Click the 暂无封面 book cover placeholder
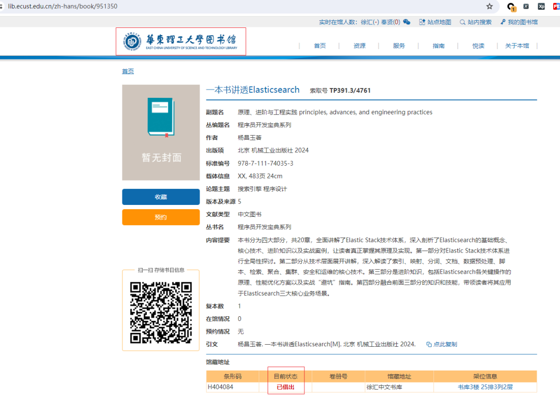Screen dimensions: 560x398 click(161, 132)
